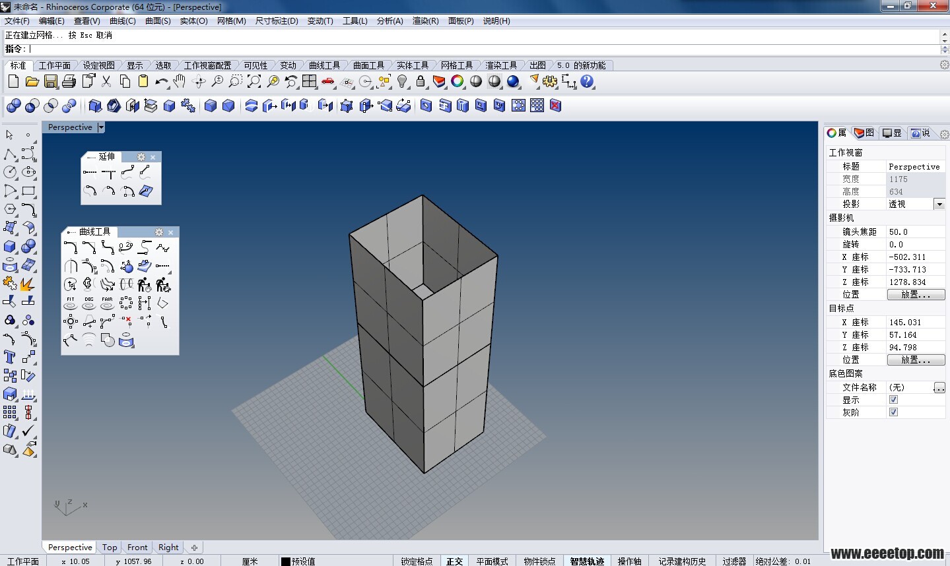Click the FAIR curve icon in 曲线工具 panel
The height and width of the screenshot is (566, 950).
(108, 303)
